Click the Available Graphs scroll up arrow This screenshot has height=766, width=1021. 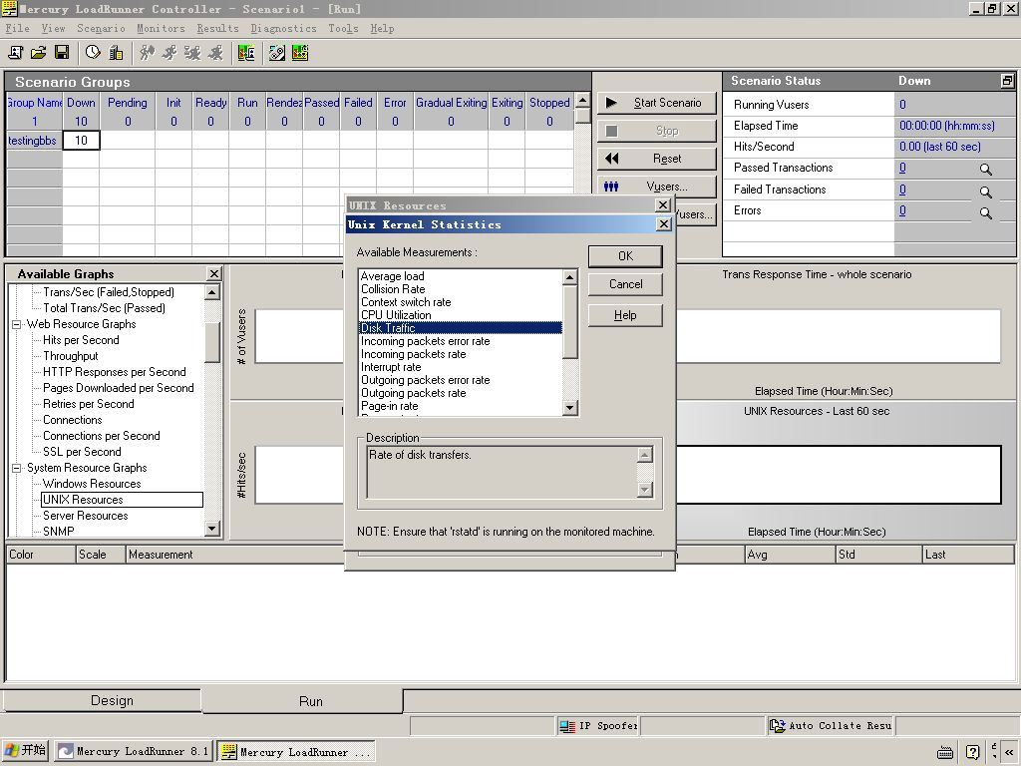(211, 292)
